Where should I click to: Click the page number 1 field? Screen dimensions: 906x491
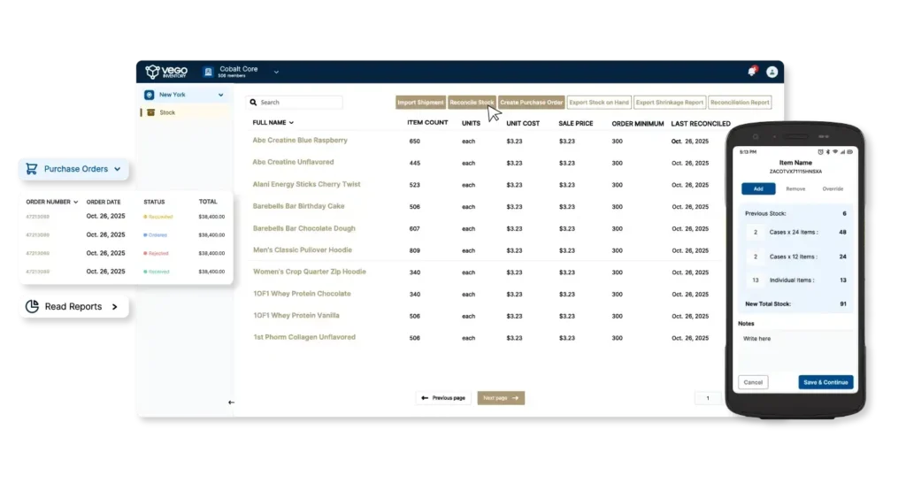[x=708, y=398]
